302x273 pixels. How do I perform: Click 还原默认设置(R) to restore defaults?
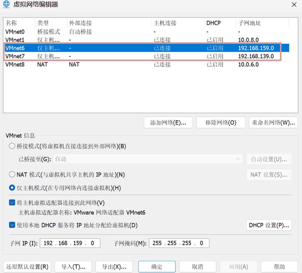click(x=27, y=266)
